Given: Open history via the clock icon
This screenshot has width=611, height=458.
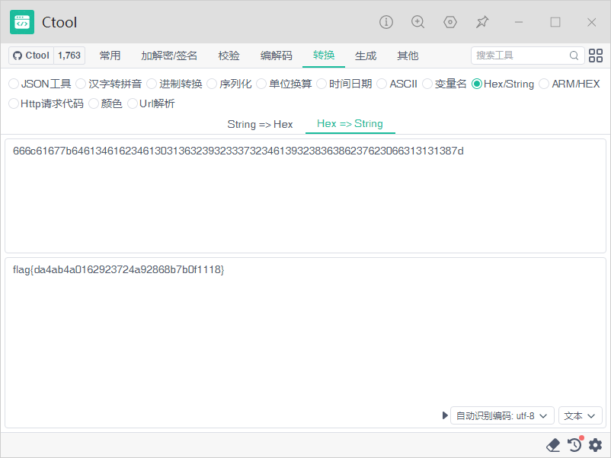Looking at the screenshot, I should pyautogui.click(x=574, y=445).
